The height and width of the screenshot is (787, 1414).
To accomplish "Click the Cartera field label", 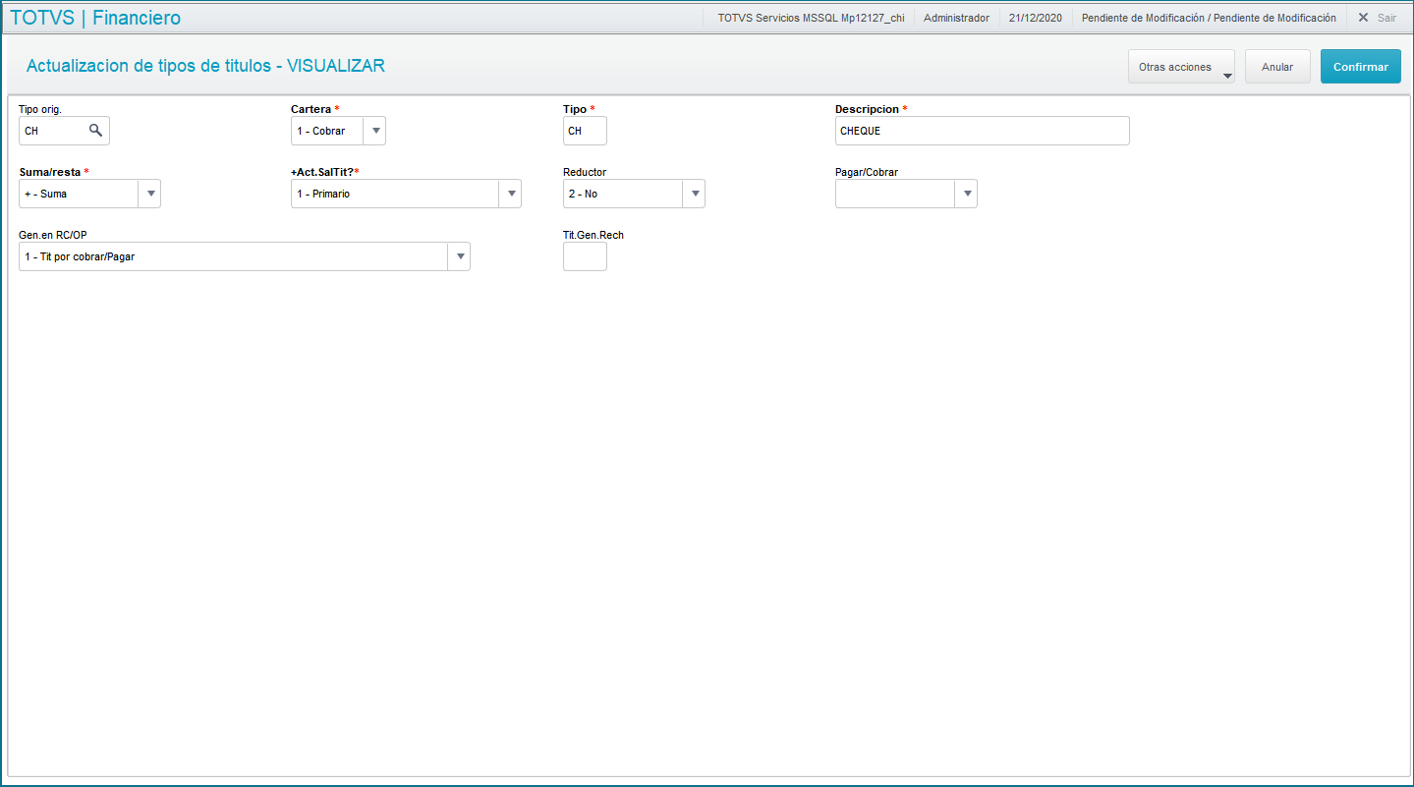I will (311, 109).
